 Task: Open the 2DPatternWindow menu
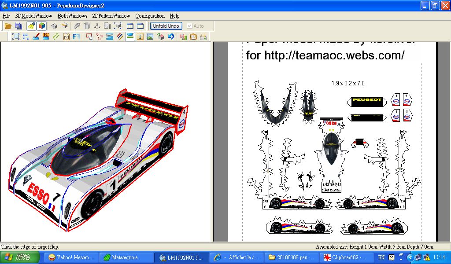tap(111, 16)
